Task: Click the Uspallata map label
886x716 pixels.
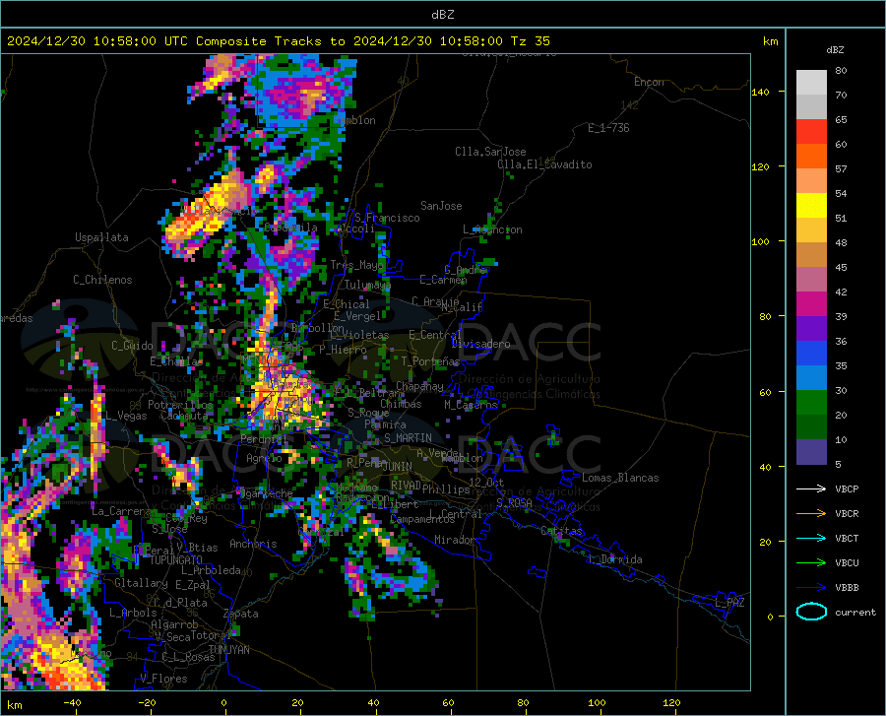Action: [101, 237]
